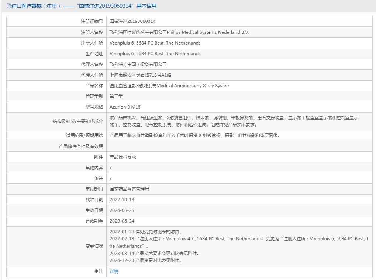The height and width of the screenshot is (280, 376).
Task: Click the 注册证编号 label
Action: tap(92, 21)
